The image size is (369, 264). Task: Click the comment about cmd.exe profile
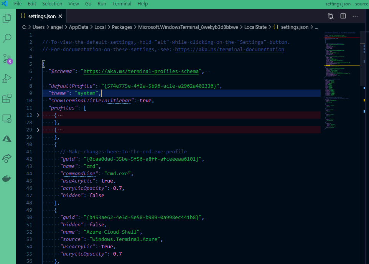[123, 151]
